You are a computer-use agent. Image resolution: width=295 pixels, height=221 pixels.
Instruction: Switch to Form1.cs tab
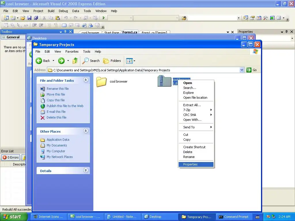point(130,32)
